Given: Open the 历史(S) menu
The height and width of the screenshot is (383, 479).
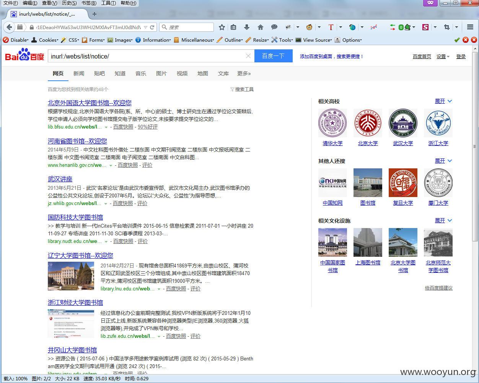Looking at the screenshot, I should 69,3.
